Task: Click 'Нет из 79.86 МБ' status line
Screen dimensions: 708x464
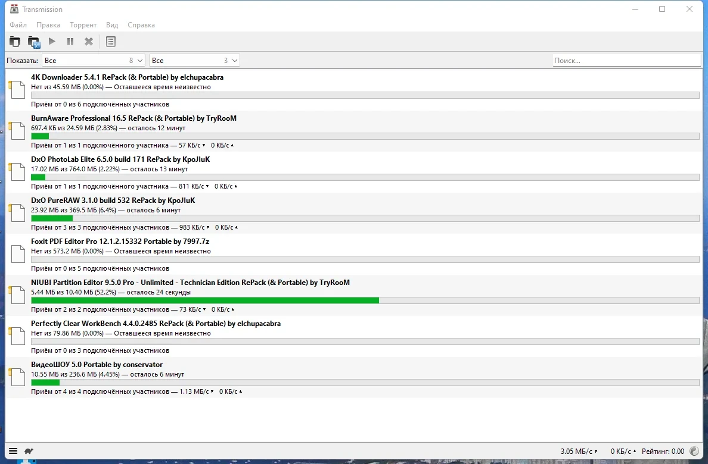Action: [x=121, y=333]
